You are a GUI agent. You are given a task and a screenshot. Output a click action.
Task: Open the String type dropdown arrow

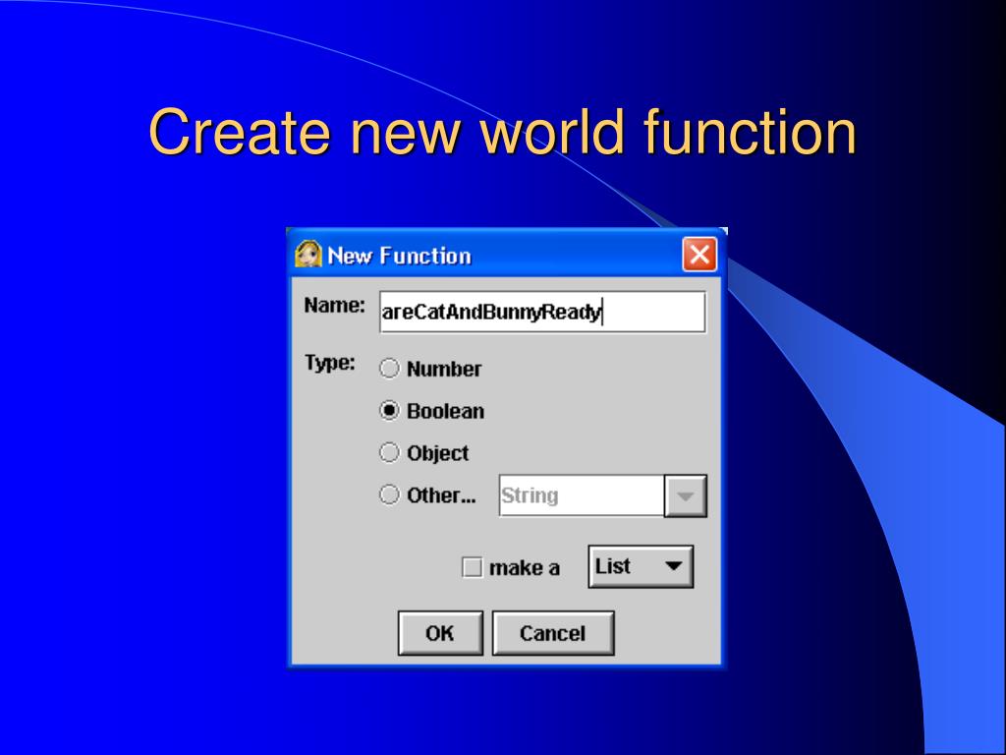685,495
